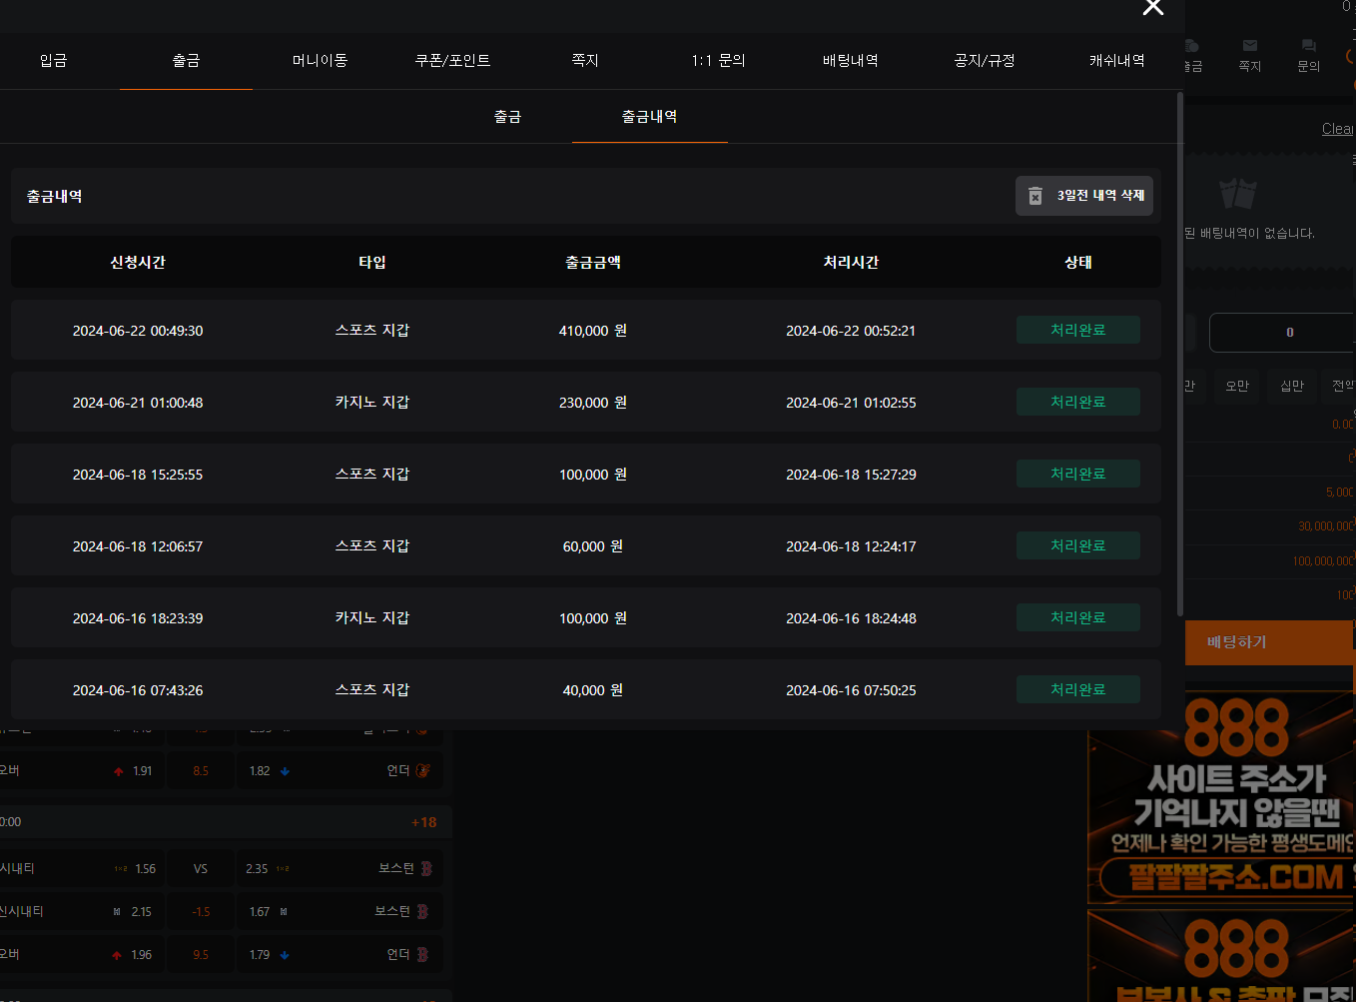Click the 쪽지 envelope icon in the header

point(1249,46)
